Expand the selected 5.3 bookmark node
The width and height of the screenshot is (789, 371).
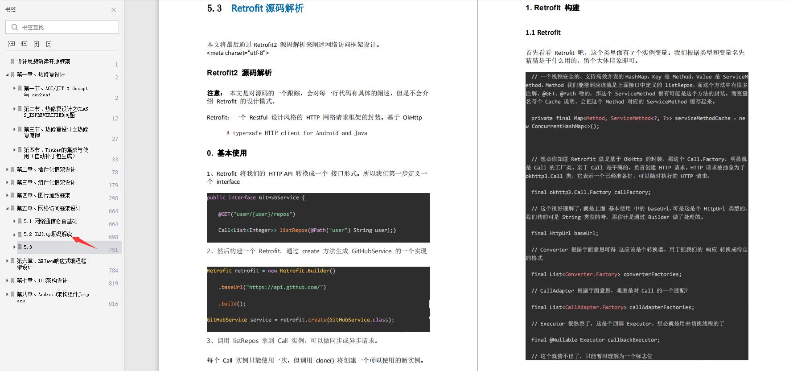point(14,247)
